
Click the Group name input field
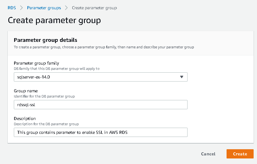(101, 105)
